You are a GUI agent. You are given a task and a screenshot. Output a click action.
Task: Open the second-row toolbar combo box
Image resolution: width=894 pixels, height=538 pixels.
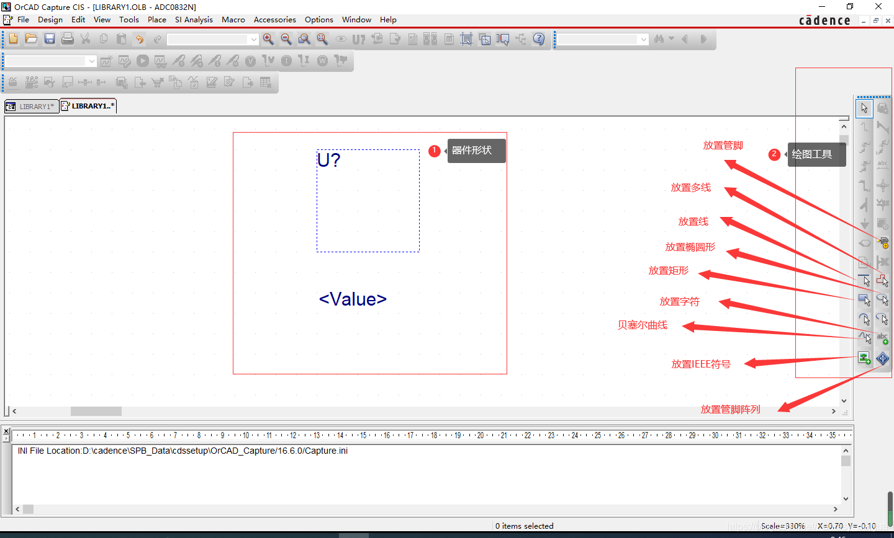coord(92,61)
